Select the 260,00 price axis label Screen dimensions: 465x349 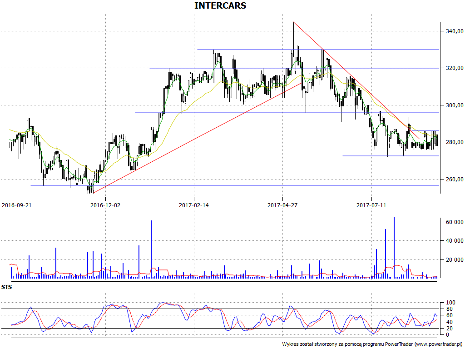pos(455,179)
